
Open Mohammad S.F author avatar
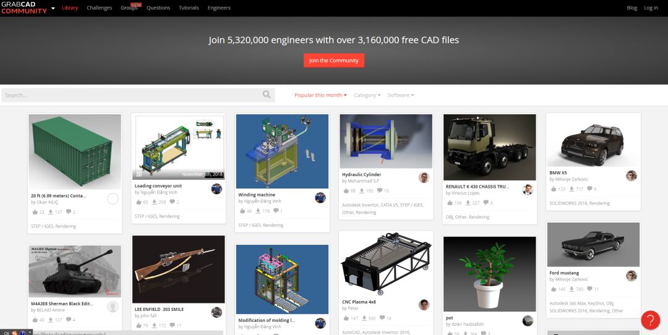tap(424, 177)
